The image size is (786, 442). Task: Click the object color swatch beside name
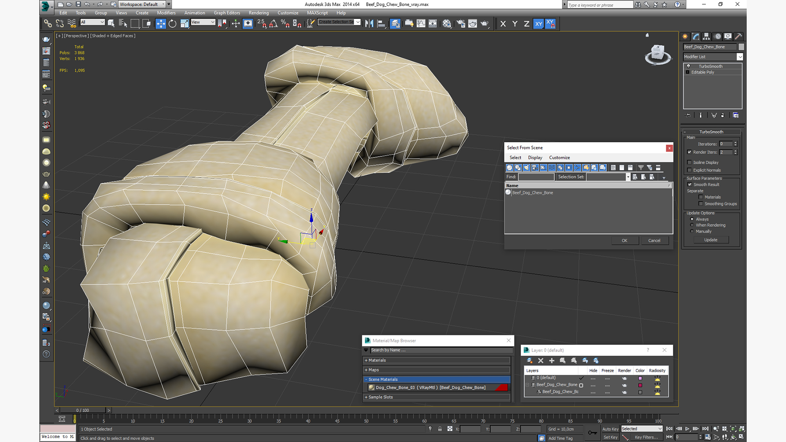click(x=741, y=47)
